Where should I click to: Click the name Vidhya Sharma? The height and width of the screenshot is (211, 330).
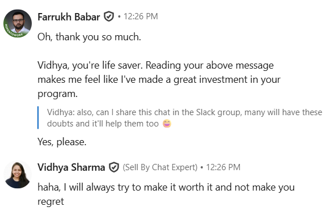point(71,167)
